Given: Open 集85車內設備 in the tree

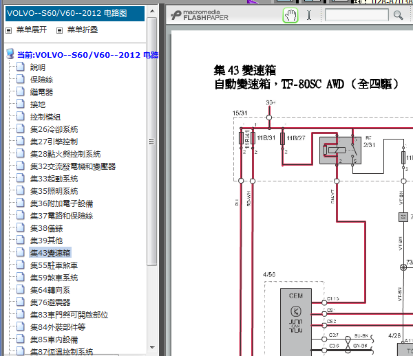Looking at the screenshot, I should pos(54,340).
